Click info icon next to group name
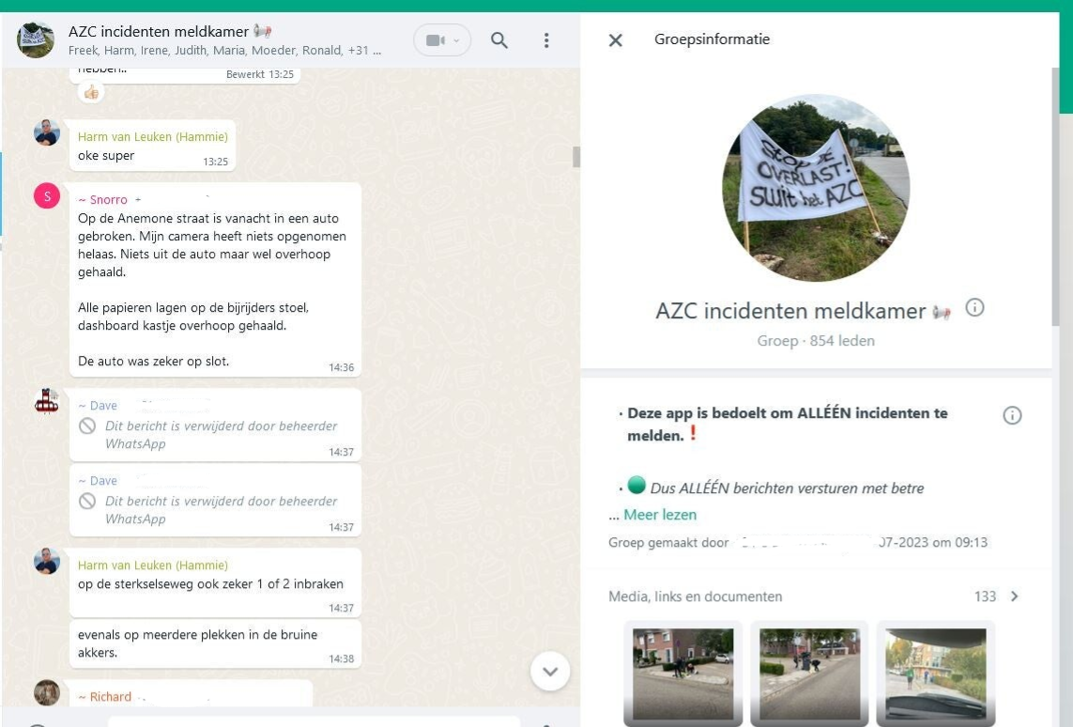 (974, 308)
